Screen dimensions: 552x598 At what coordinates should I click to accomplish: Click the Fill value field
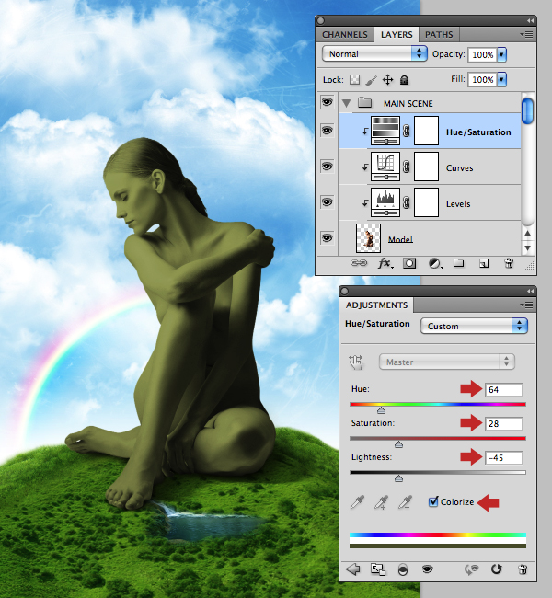(483, 79)
